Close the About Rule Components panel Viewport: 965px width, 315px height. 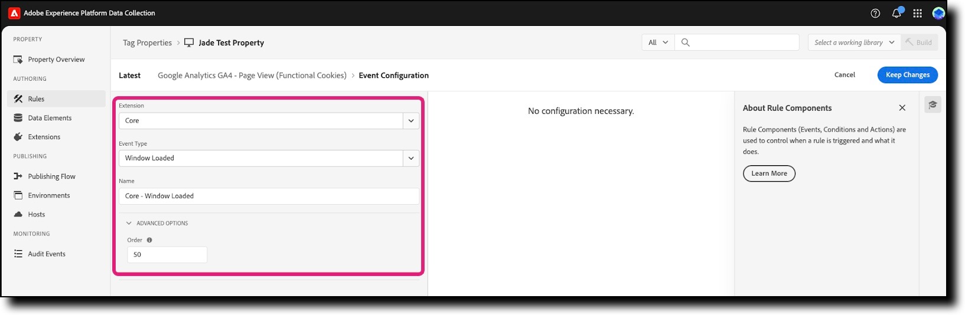pos(902,108)
